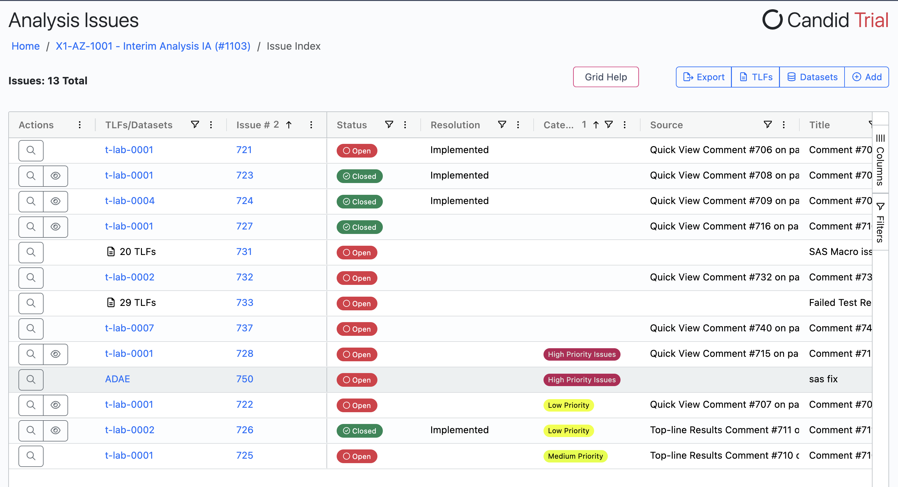Open magnifier view for issue 727
The image size is (898, 487).
coord(31,227)
